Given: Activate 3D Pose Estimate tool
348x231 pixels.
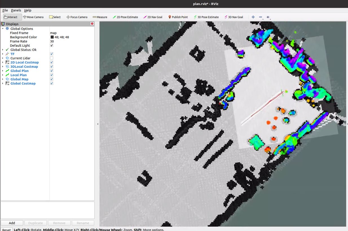Looking at the screenshot, I should pyautogui.click(x=206, y=17).
